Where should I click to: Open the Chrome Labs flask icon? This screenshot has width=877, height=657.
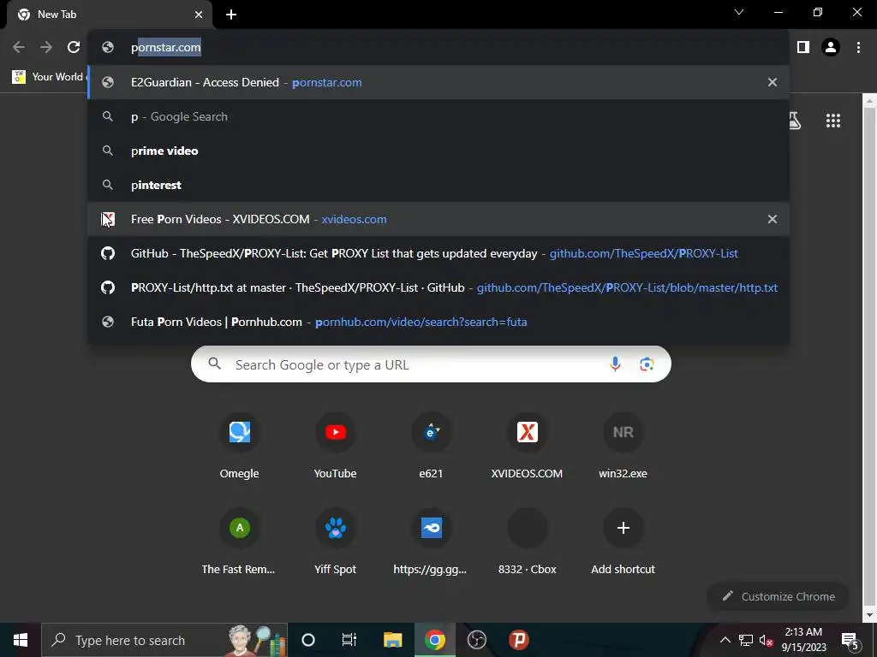click(x=795, y=120)
